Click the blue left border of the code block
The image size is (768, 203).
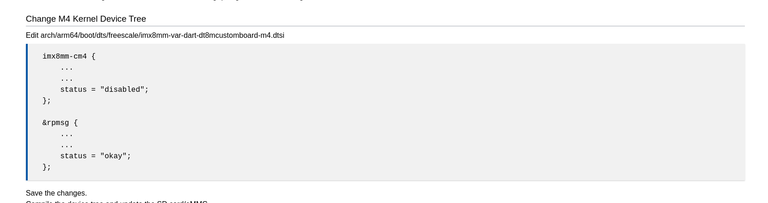(27, 112)
